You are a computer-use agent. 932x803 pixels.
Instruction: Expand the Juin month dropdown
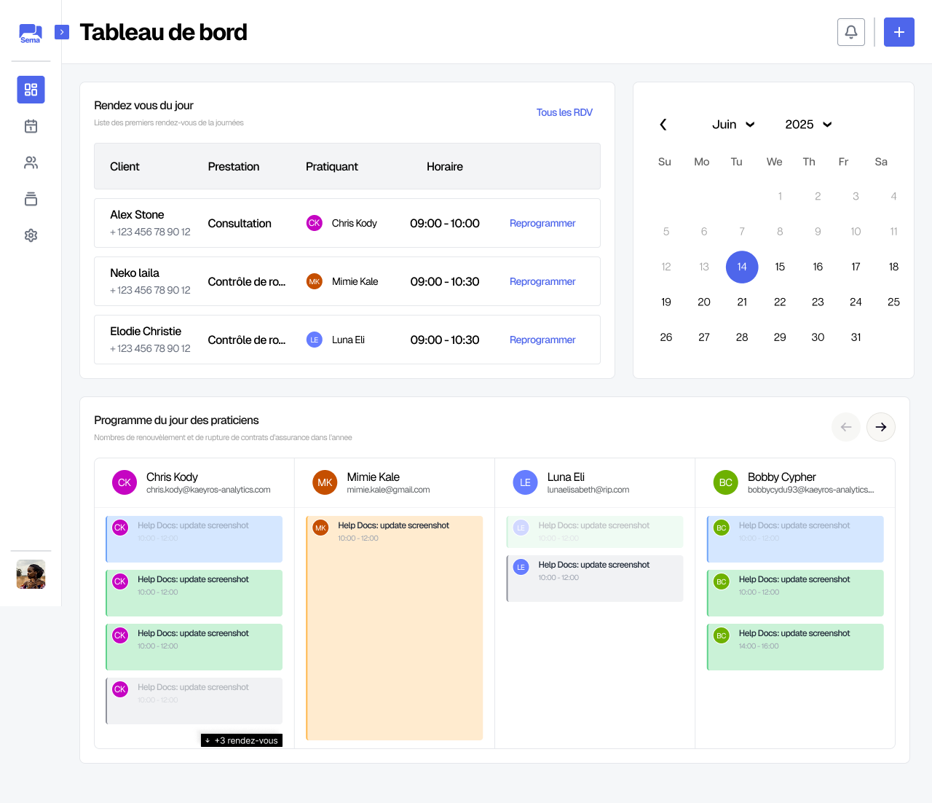[x=732, y=125]
